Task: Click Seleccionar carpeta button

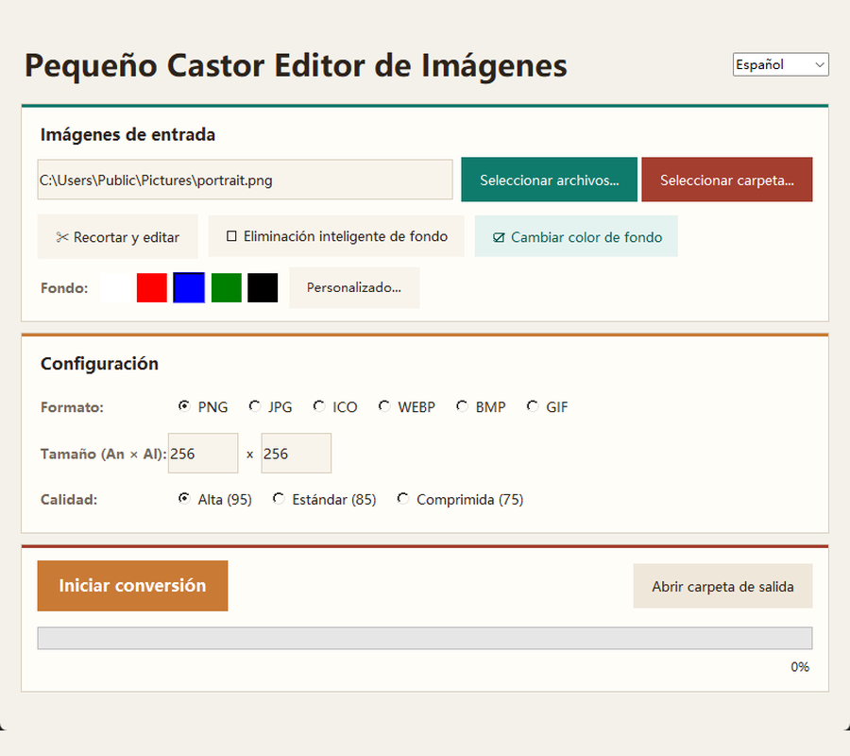Action: [727, 180]
